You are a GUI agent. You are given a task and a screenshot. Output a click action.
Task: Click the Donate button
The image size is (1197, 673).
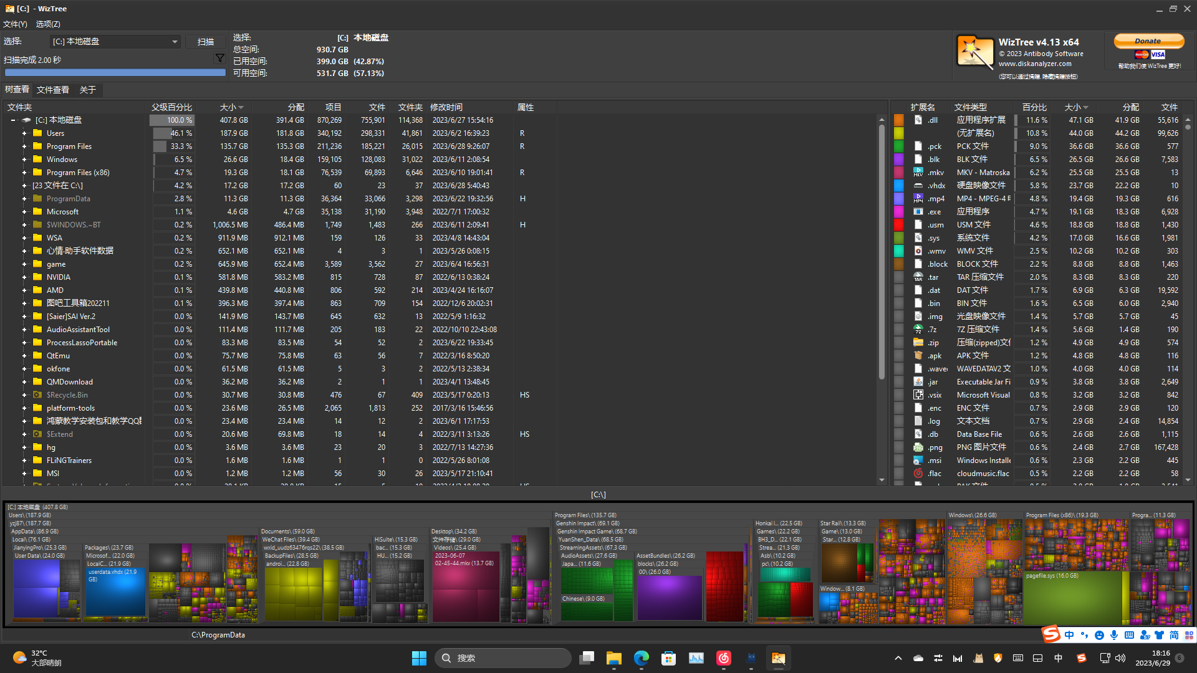click(1148, 41)
